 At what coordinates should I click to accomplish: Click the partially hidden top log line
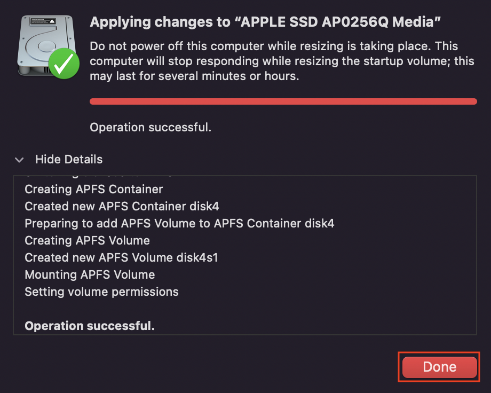tap(96, 176)
